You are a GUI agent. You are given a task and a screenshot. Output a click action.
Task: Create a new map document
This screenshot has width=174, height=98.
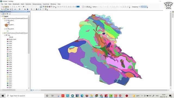[x=2, y=7]
